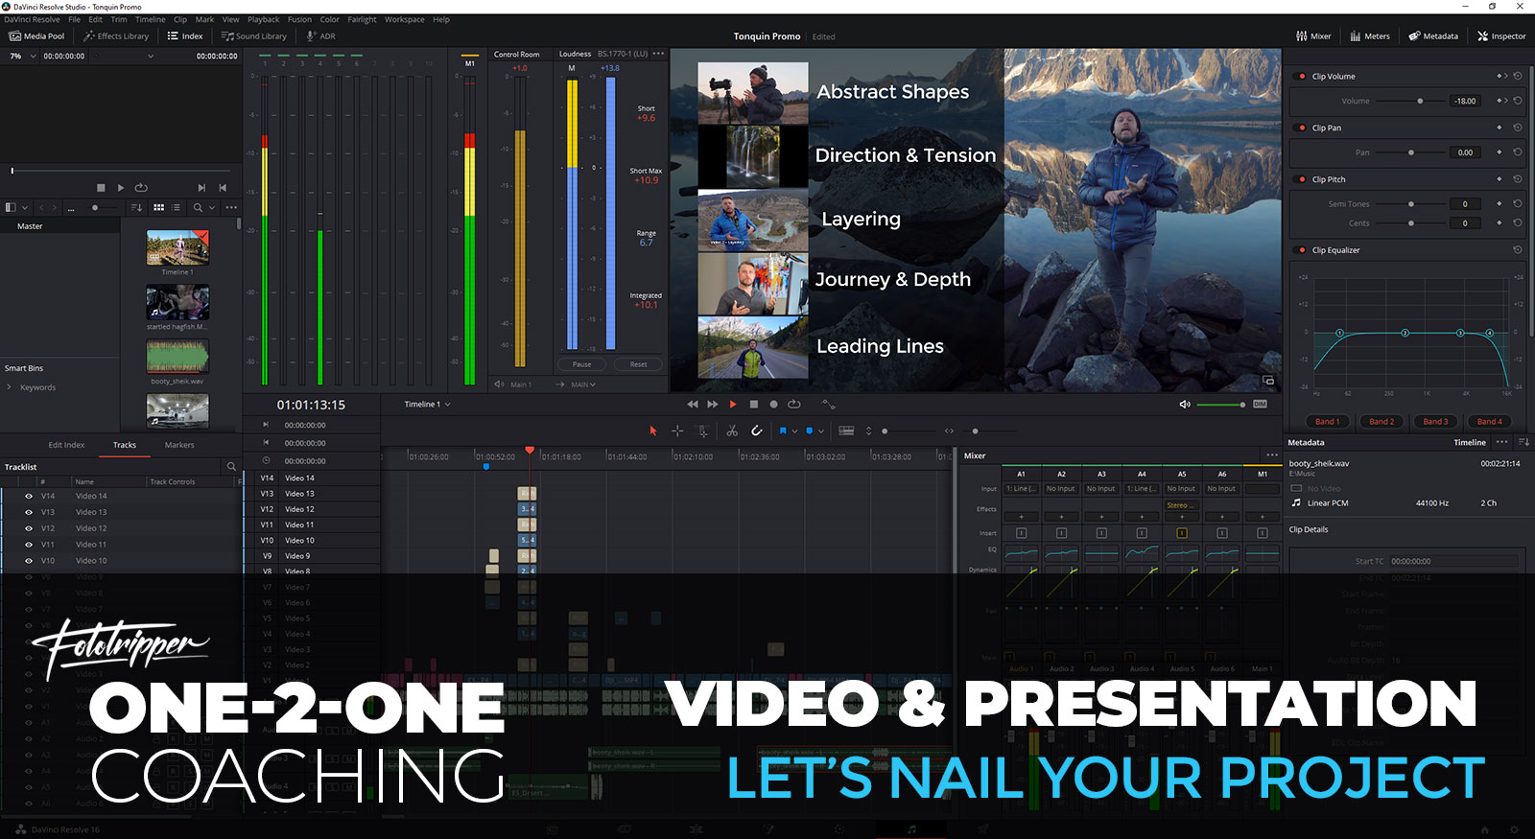Add a blue marker on timeline
The width and height of the screenshot is (1535, 839).
pos(810,431)
